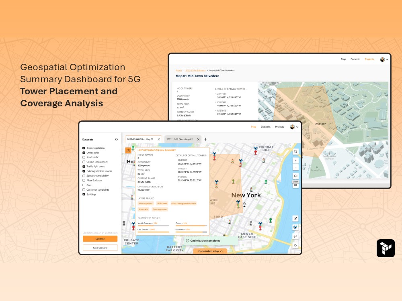Image resolution: width=402 pixels, height=301 pixels.
Task: Enable the Road traffic dataset
Action: pos(84,157)
